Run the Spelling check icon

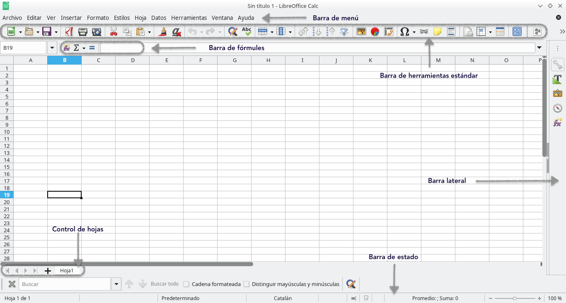[247, 31]
